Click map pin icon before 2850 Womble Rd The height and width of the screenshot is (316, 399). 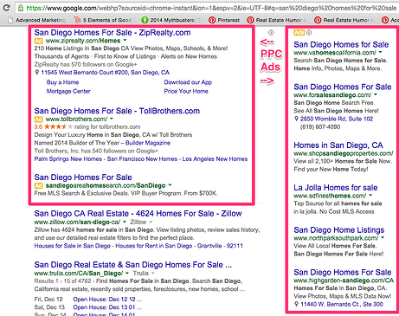[296, 119]
